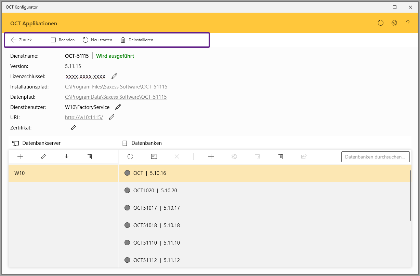Open the Installationspfad folder link
Image resolution: width=420 pixels, height=276 pixels.
coord(116,87)
